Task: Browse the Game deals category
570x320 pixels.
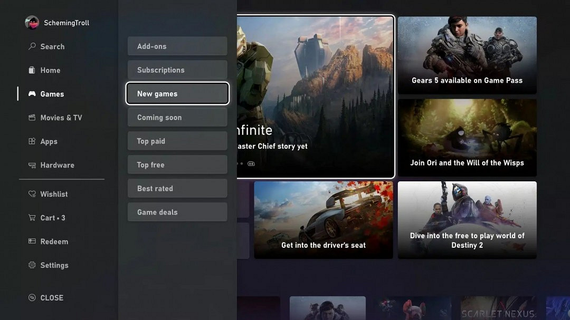Action: pyautogui.click(x=177, y=212)
